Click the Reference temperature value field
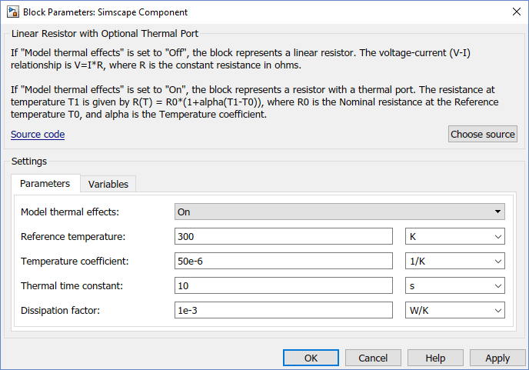 [284, 236]
